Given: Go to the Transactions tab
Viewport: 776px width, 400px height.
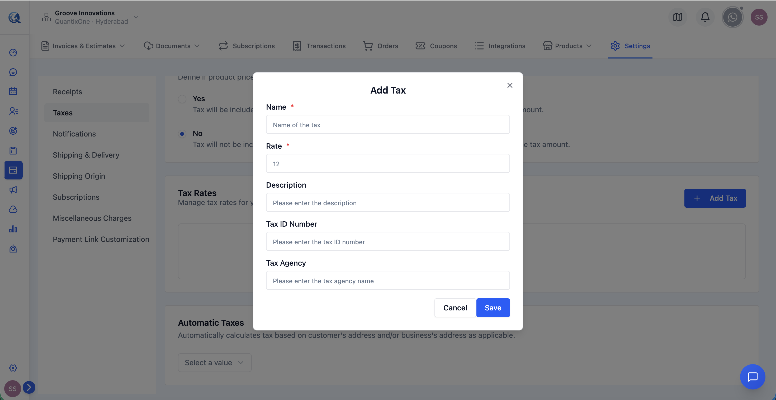Looking at the screenshot, I should [x=319, y=46].
